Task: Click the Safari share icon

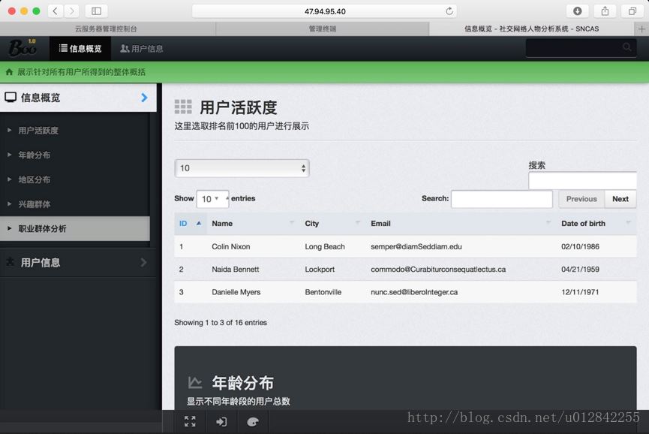Action: pyautogui.click(x=605, y=11)
